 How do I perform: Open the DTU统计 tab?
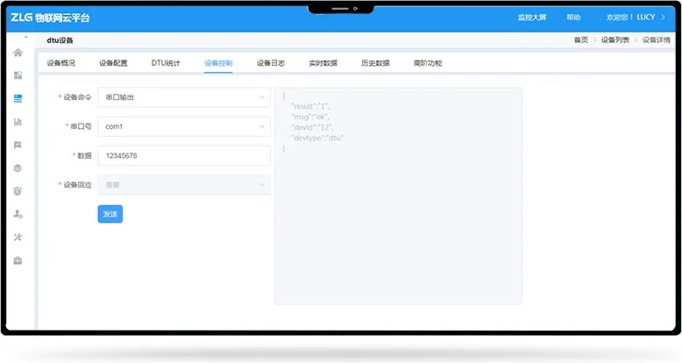tap(166, 63)
